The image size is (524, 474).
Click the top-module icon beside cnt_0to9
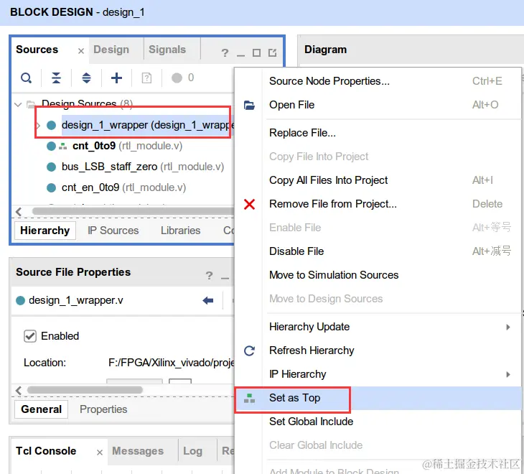coord(63,146)
